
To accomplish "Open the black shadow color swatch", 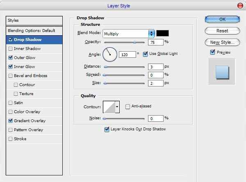I will coord(162,33).
